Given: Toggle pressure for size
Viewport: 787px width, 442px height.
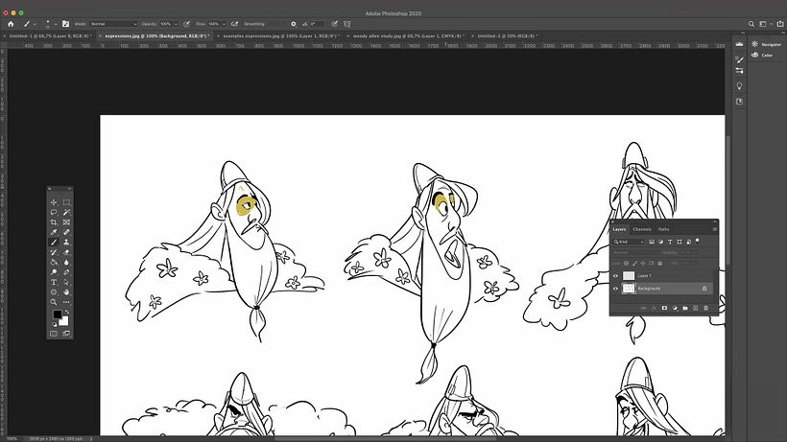Looking at the screenshot, I should coord(335,24).
